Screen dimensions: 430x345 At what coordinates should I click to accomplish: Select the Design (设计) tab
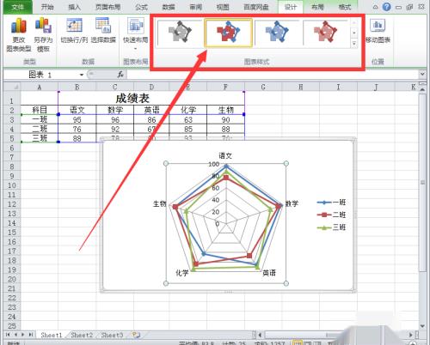tap(290, 7)
